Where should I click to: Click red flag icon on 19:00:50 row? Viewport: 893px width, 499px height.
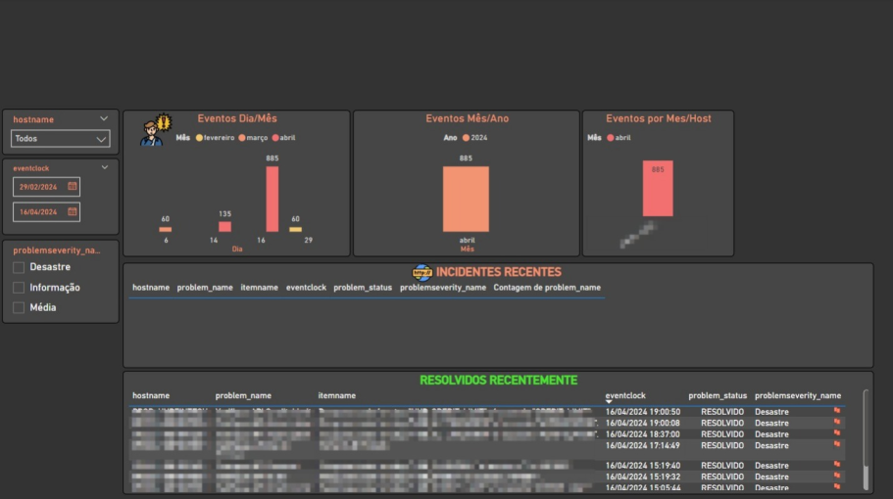(x=837, y=411)
